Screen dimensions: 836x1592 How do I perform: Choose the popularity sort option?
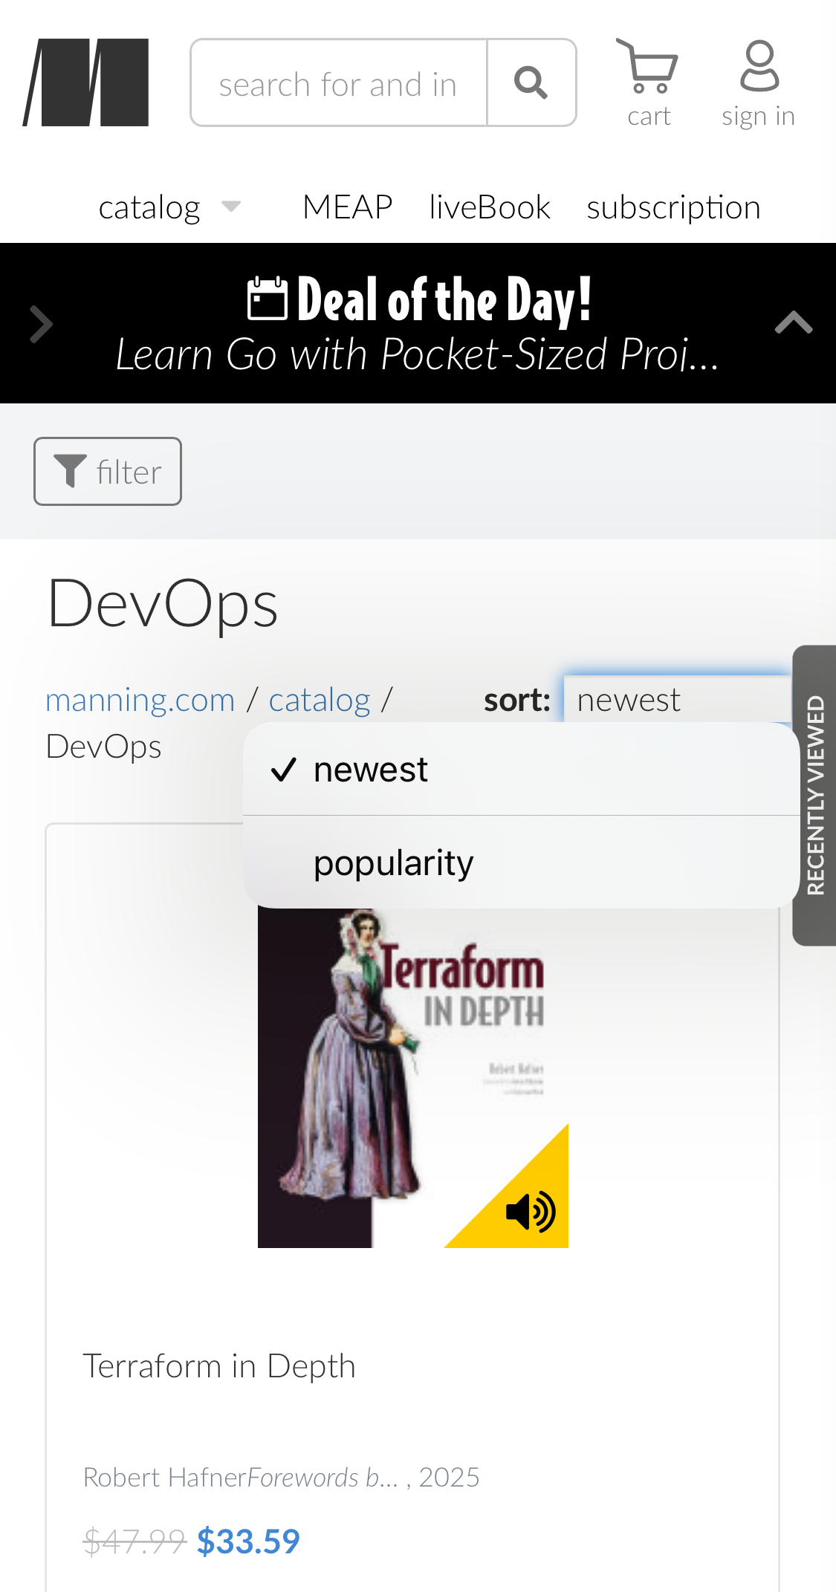(521, 862)
